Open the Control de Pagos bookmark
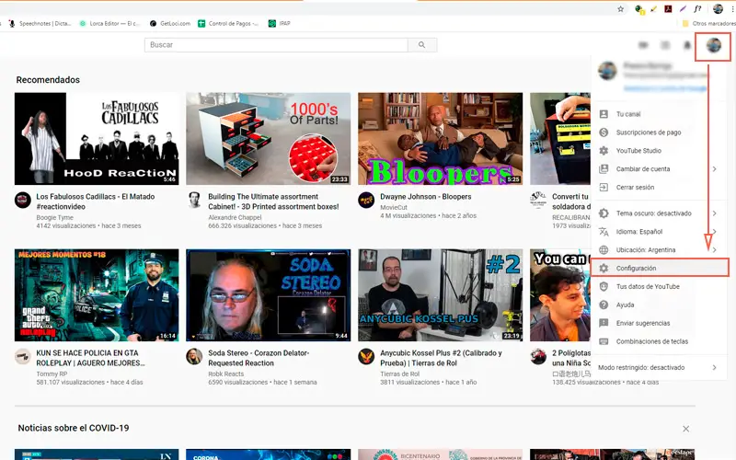Image resolution: width=736 pixels, height=460 pixels. 228,24
